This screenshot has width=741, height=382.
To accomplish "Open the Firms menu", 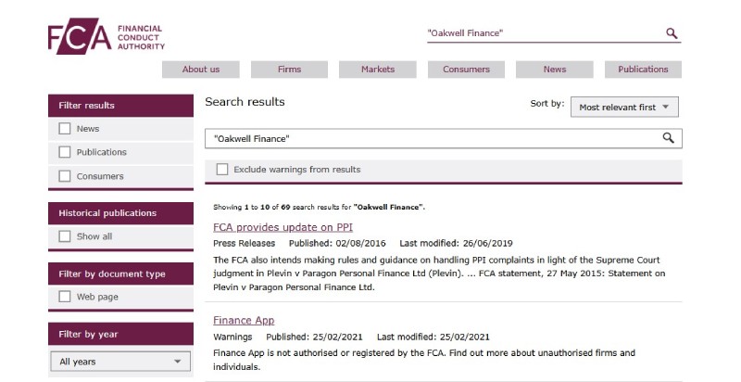I will pos(289,70).
